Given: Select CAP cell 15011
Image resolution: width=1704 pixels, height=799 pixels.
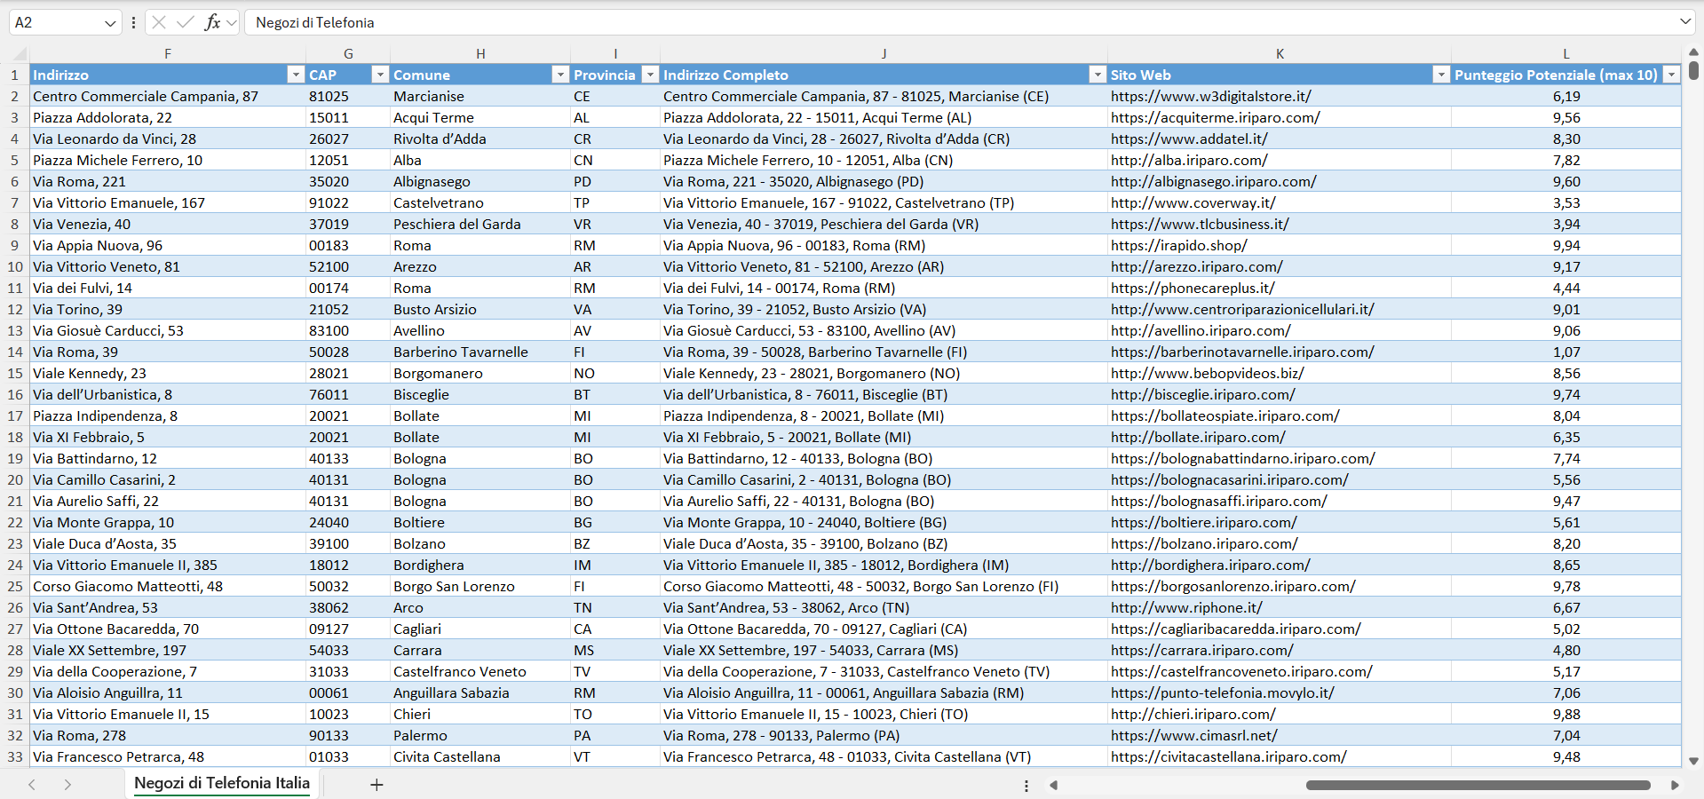Looking at the screenshot, I should click(348, 117).
